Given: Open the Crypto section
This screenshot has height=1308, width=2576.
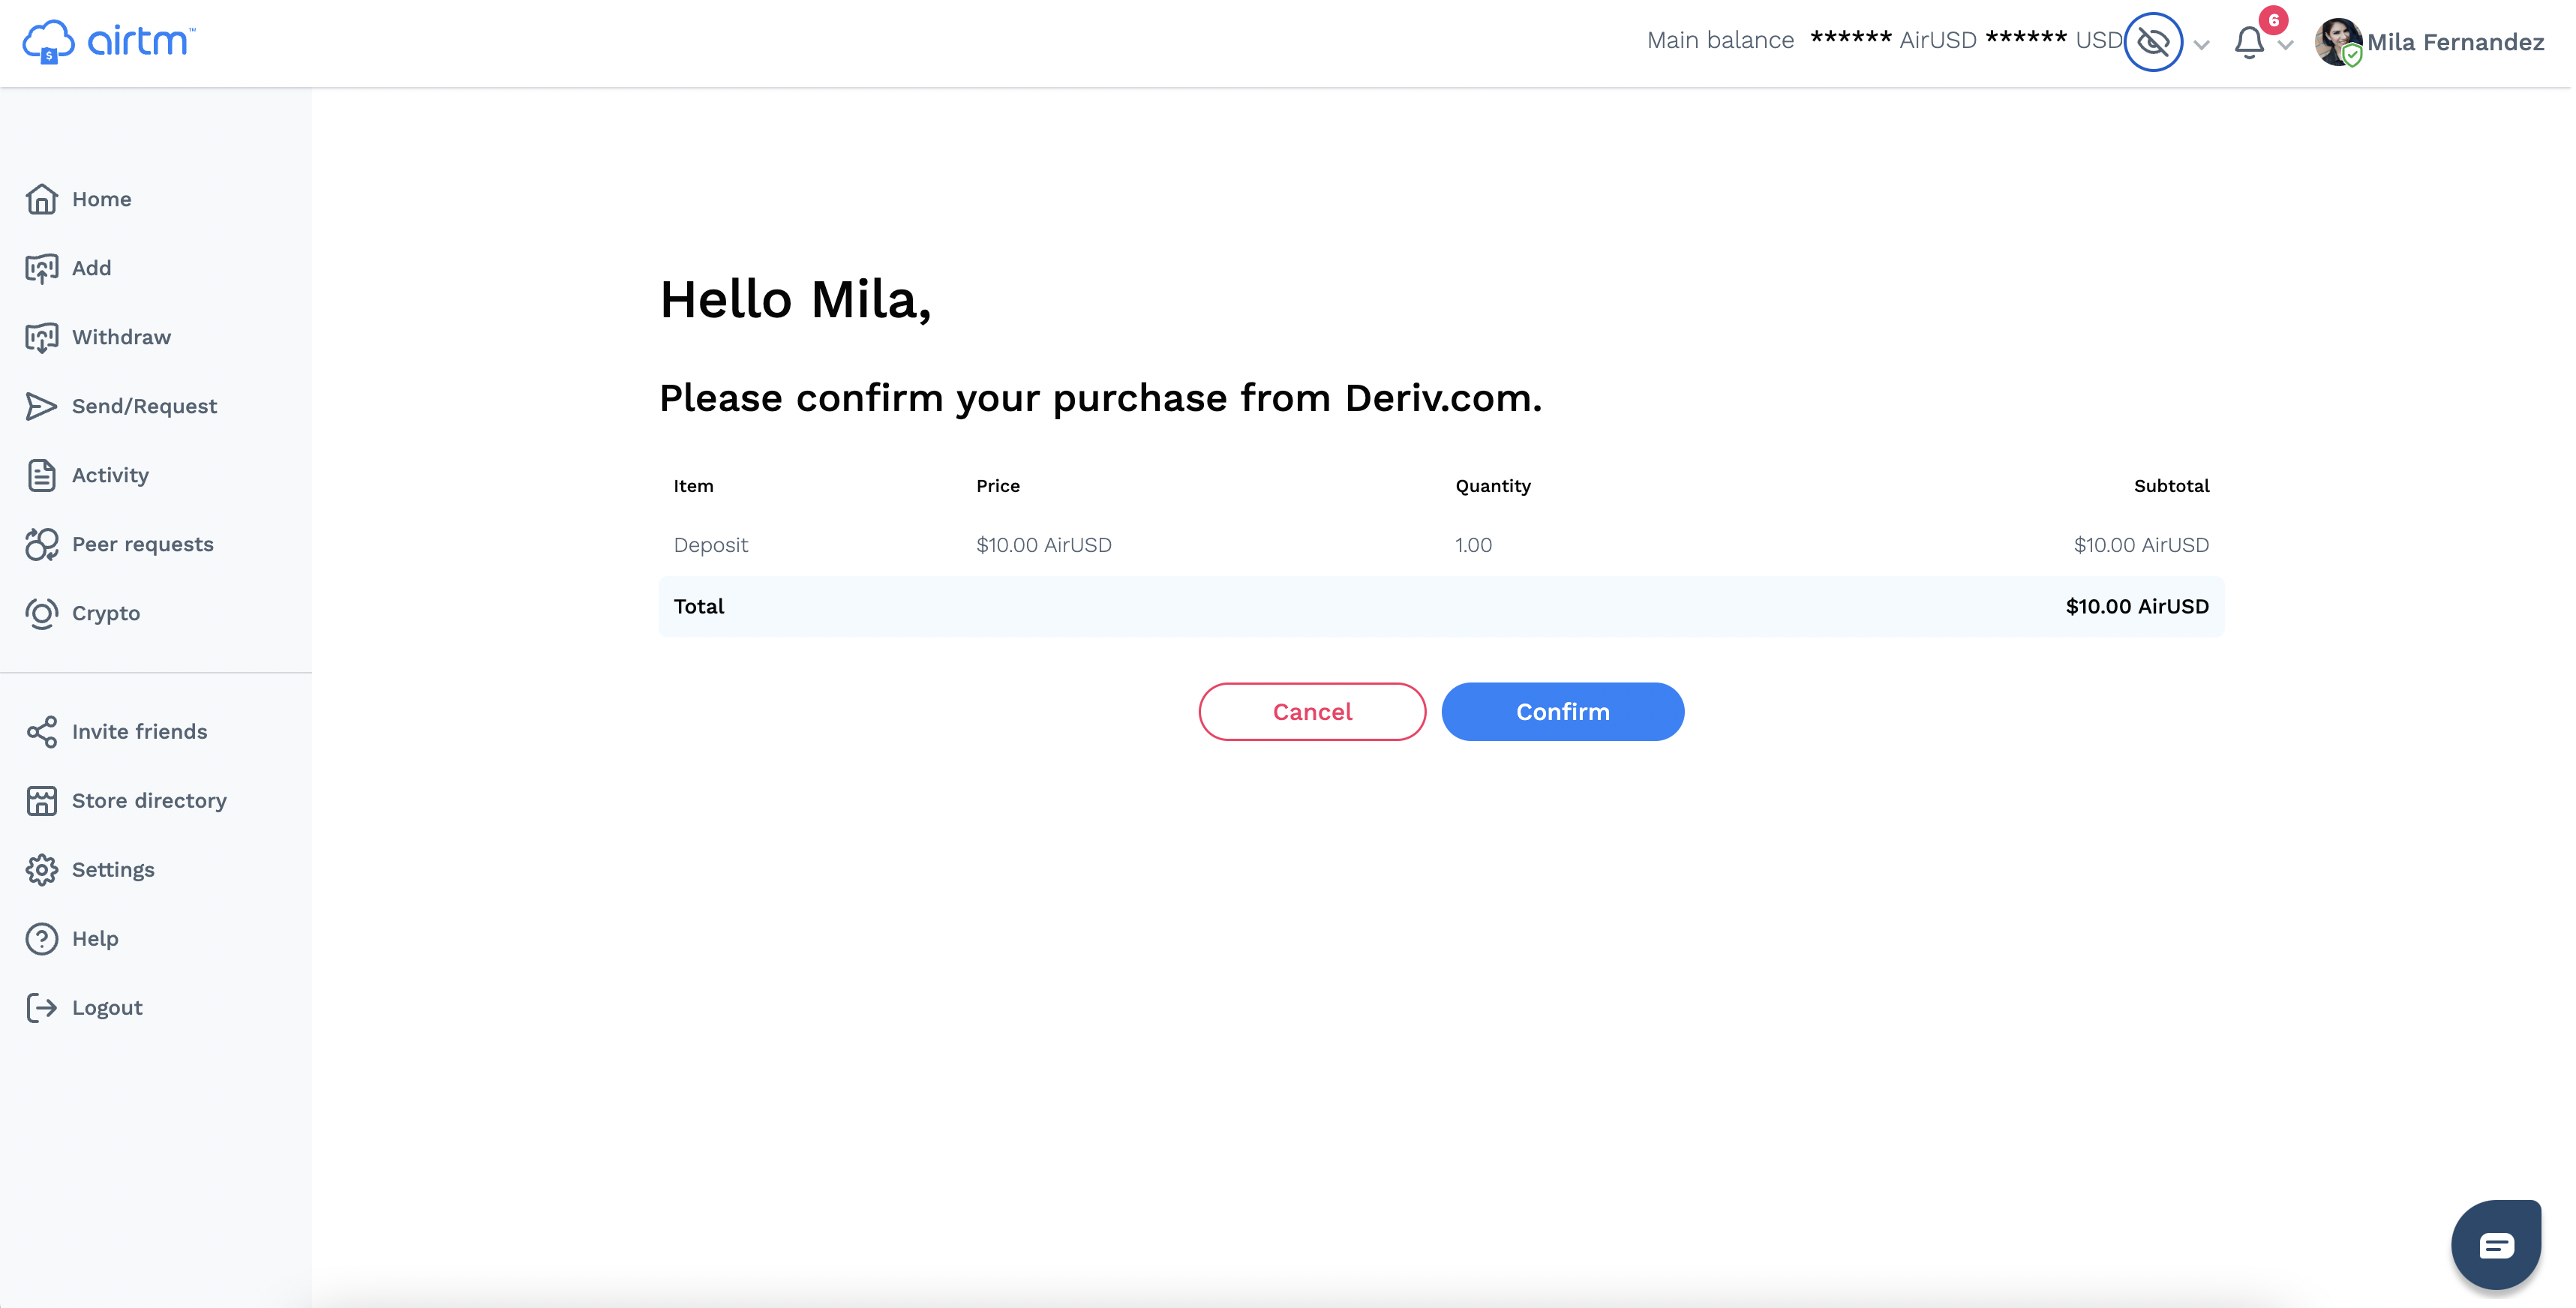Looking at the screenshot, I should pos(105,613).
